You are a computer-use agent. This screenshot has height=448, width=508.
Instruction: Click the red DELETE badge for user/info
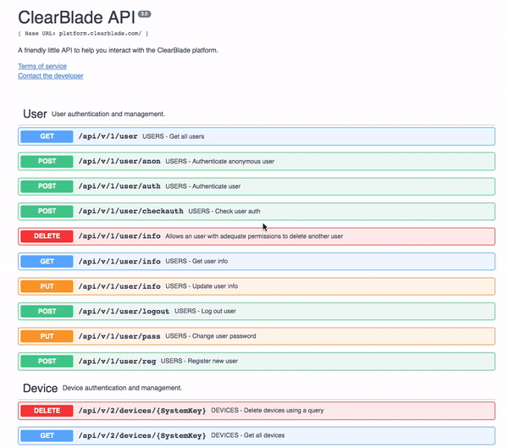click(x=47, y=236)
